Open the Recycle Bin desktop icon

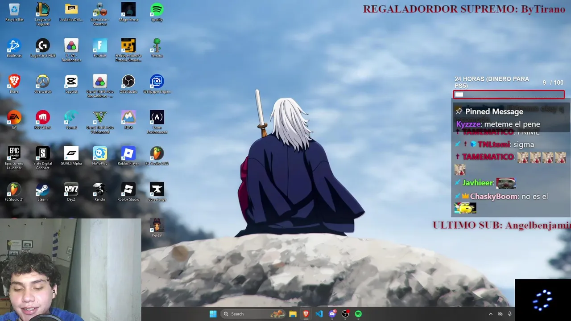coord(14,12)
